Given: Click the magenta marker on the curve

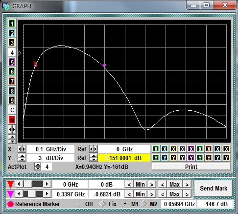Looking at the screenshot, I should tap(104, 66).
